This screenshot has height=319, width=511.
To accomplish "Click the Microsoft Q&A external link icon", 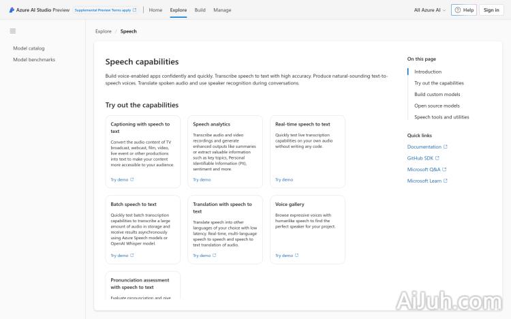I will click(444, 170).
